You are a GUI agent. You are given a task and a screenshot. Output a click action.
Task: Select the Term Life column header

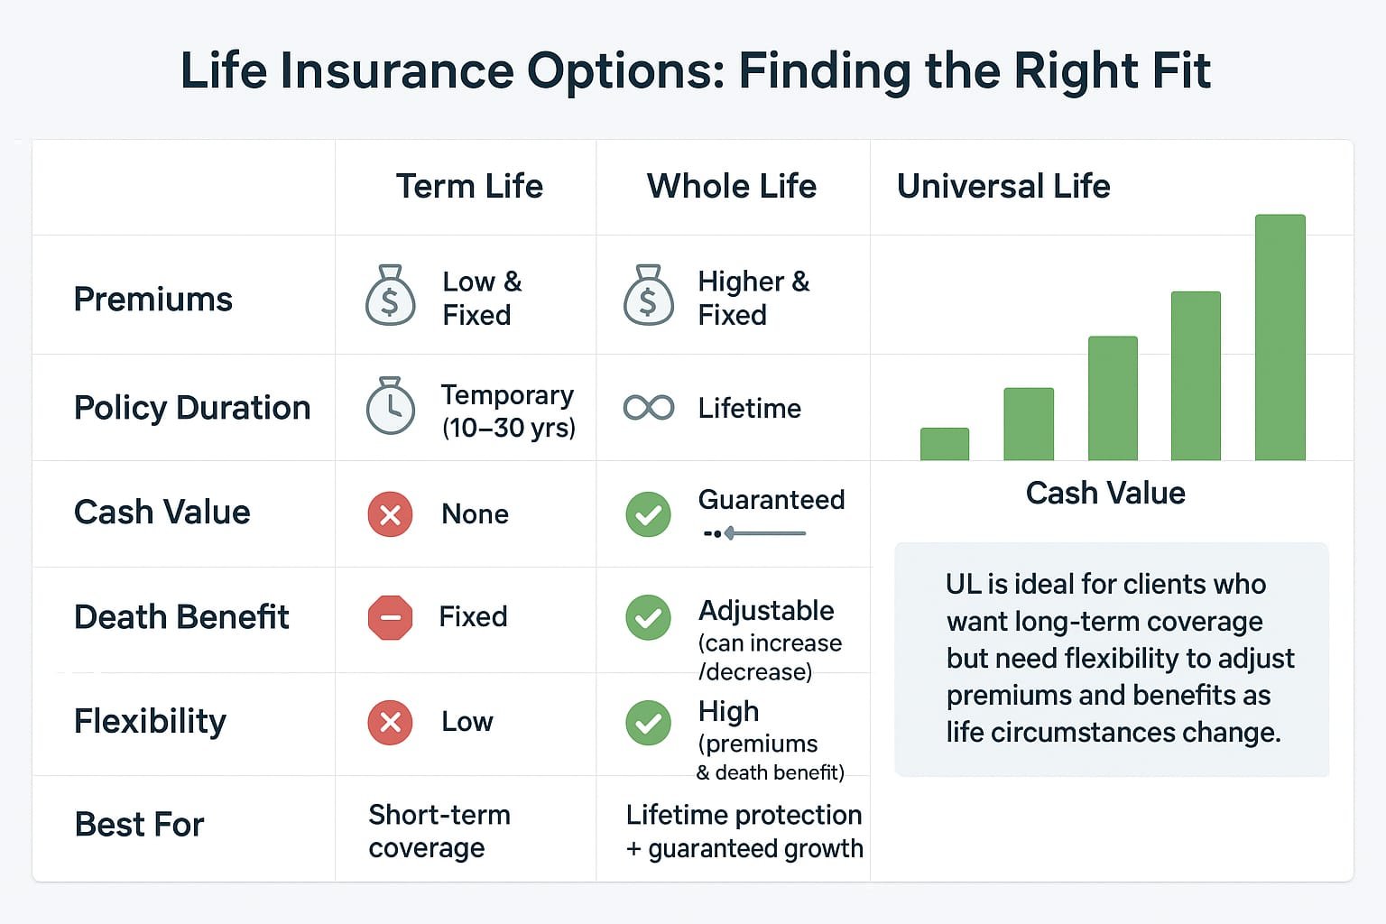tap(469, 187)
